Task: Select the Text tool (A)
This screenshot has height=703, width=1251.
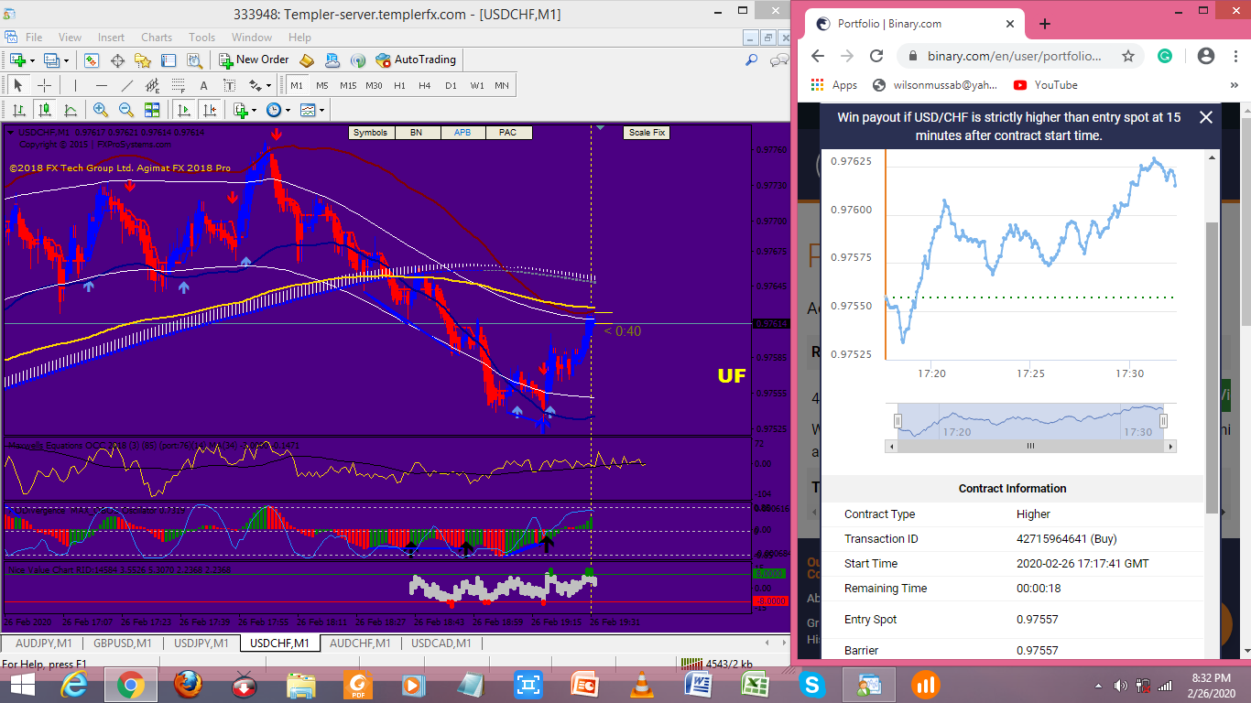Action: tap(204, 86)
